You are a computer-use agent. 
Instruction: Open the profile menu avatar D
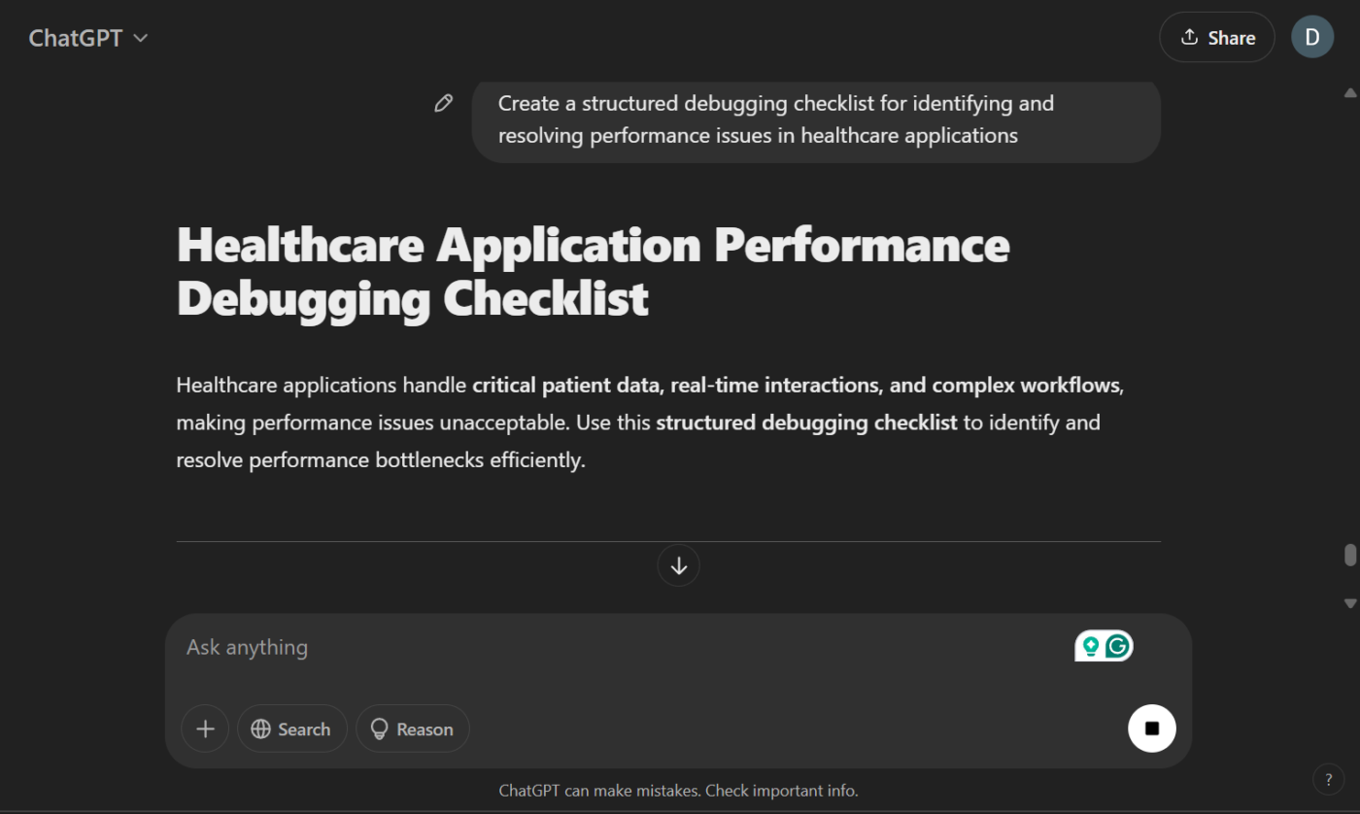[1311, 38]
